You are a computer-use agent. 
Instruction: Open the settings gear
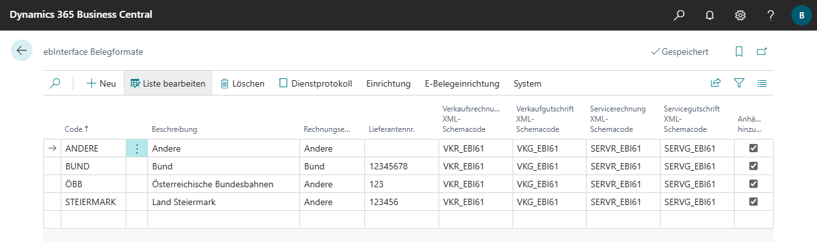740,15
